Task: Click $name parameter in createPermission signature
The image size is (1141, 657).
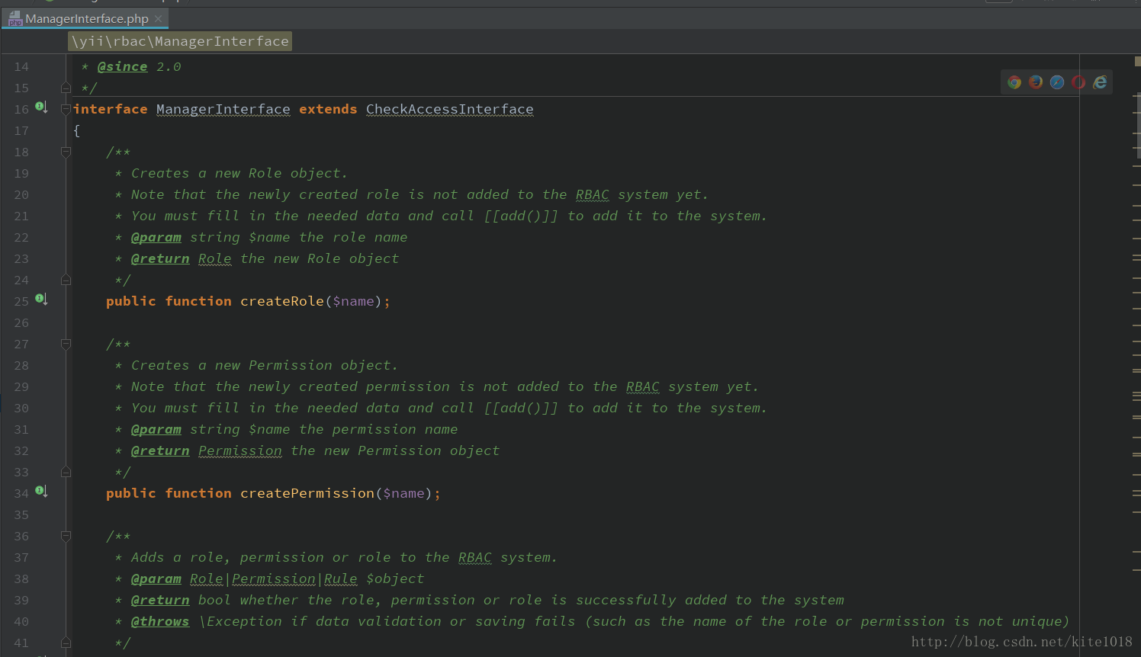Action: click(x=404, y=494)
